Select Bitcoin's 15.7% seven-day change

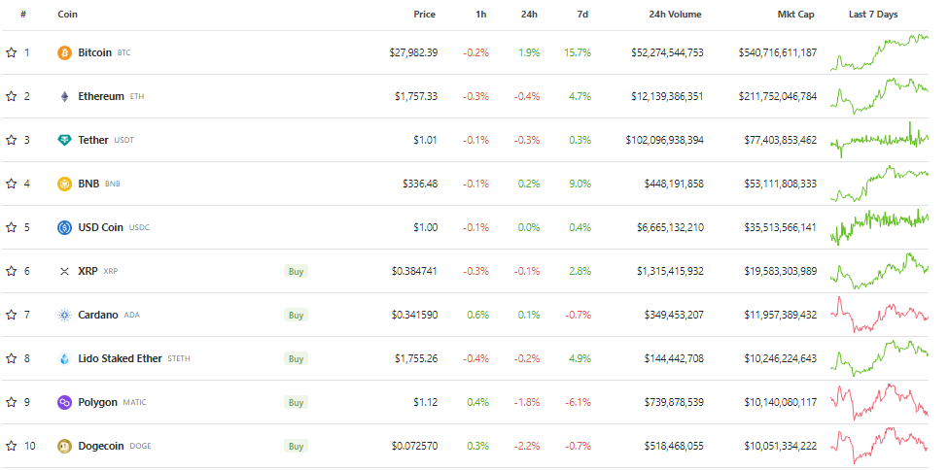pos(580,52)
